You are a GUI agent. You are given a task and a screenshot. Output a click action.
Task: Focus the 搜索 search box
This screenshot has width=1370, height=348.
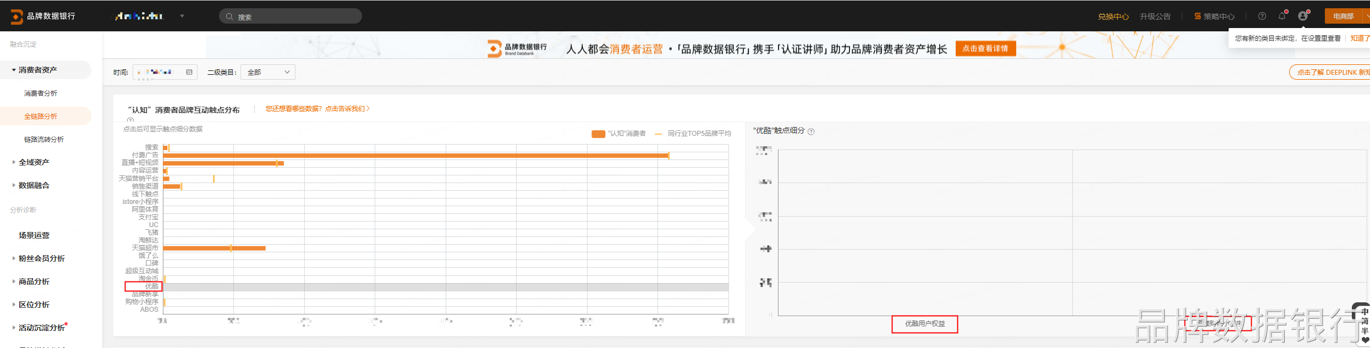point(291,16)
